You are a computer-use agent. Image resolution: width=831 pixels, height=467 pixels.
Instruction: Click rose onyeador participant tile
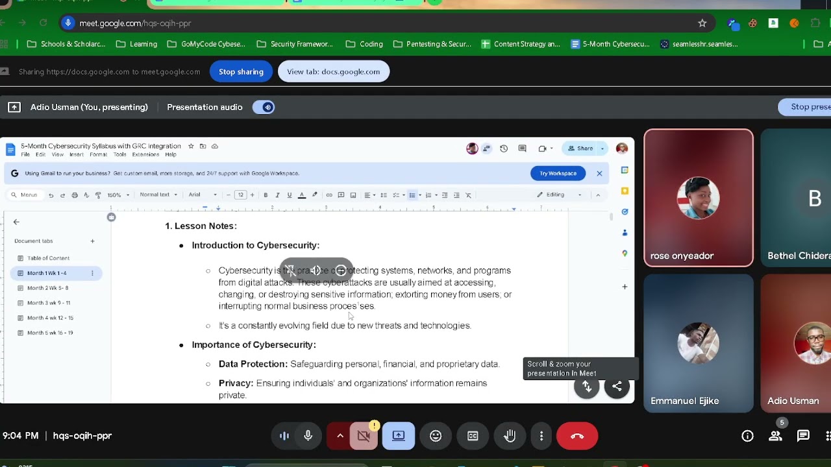pos(699,198)
